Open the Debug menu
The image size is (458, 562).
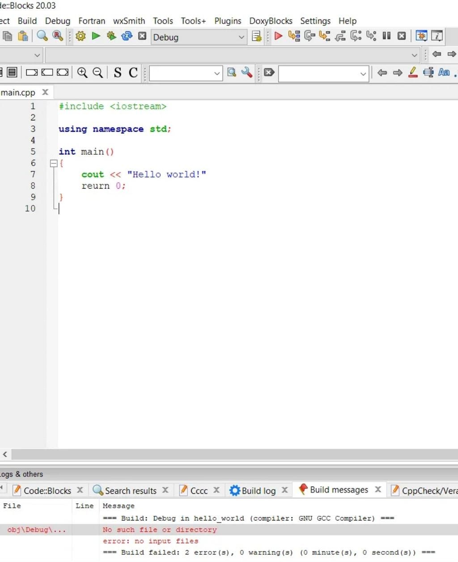[58, 21]
